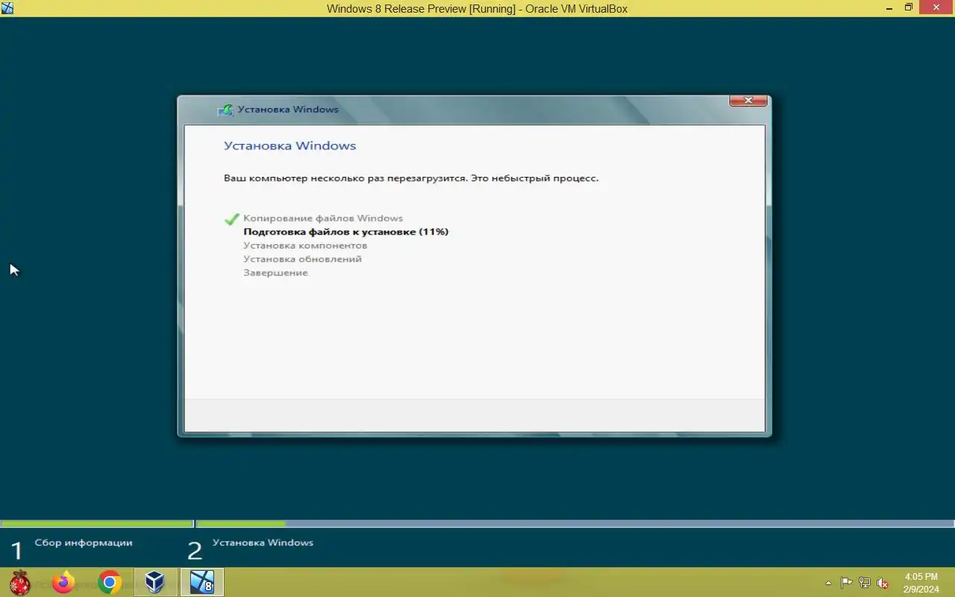Click the green checkmark beside Копирование файлов

click(231, 219)
